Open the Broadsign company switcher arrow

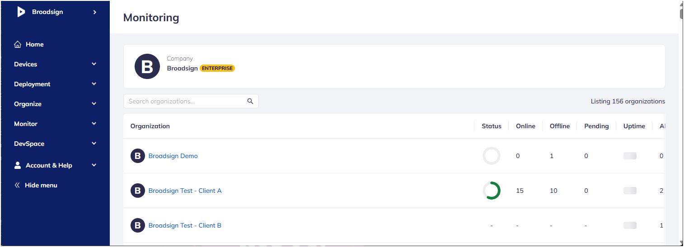(95, 12)
